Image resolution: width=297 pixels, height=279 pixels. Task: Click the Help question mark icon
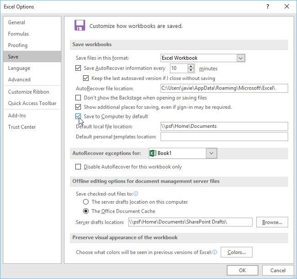(x=267, y=6)
